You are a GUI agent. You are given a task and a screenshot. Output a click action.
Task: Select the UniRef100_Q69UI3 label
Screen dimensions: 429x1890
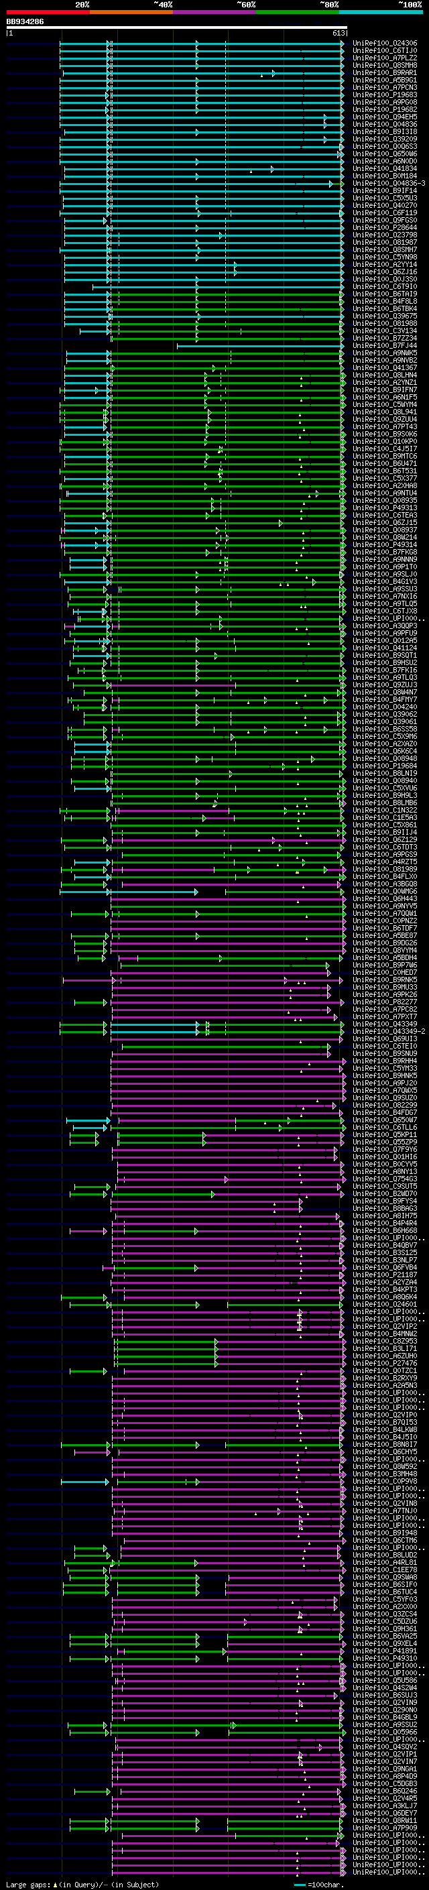point(385,1039)
